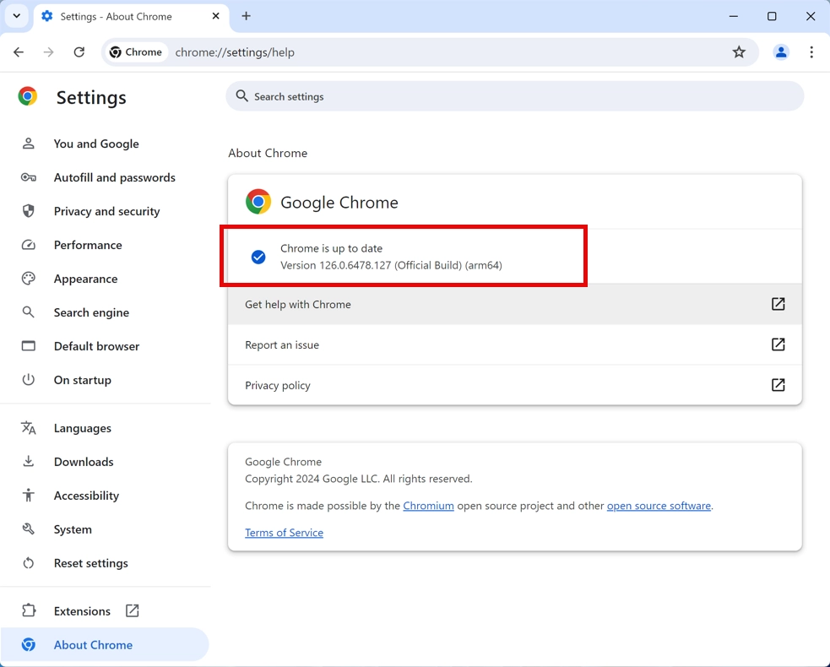Click the Reset settings icon

click(28, 563)
